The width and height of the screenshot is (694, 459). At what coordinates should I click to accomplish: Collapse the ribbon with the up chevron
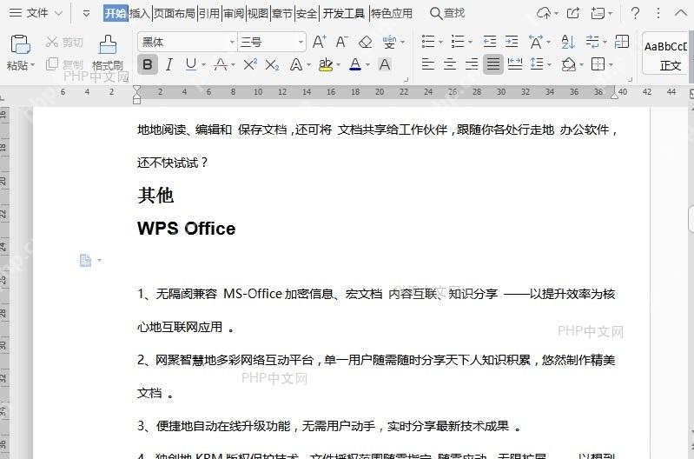pos(681,13)
